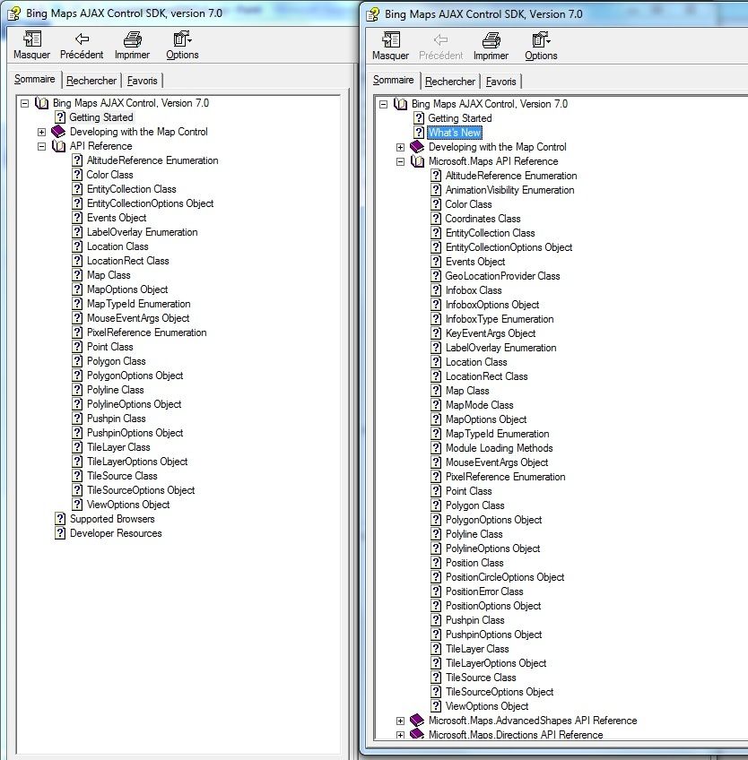Open Developer Resources topic in left window

click(x=116, y=533)
